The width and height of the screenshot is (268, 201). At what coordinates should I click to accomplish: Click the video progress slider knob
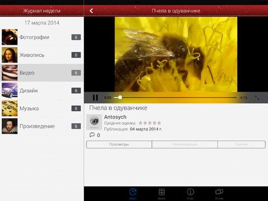120,97
